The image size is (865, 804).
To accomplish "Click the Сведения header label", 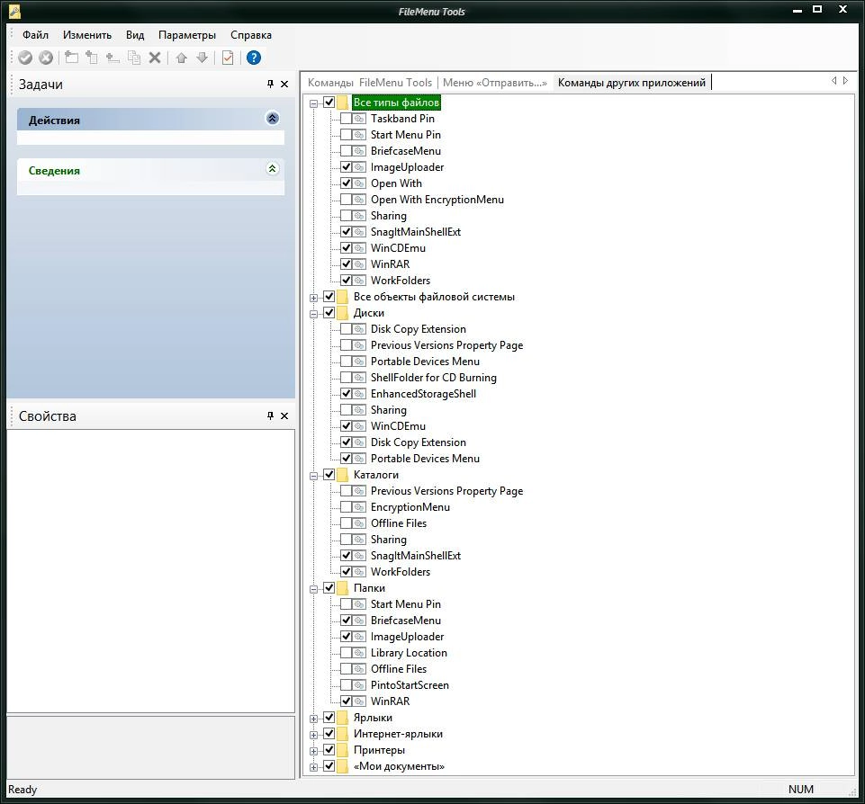I will pyautogui.click(x=54, y=171).
